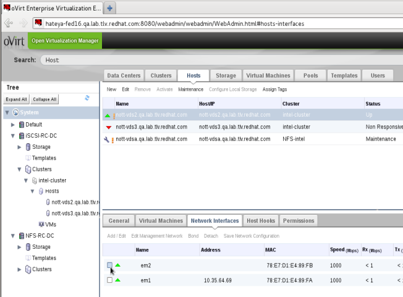
Task: Open the Storage main tab
Action: pos(226,75)
